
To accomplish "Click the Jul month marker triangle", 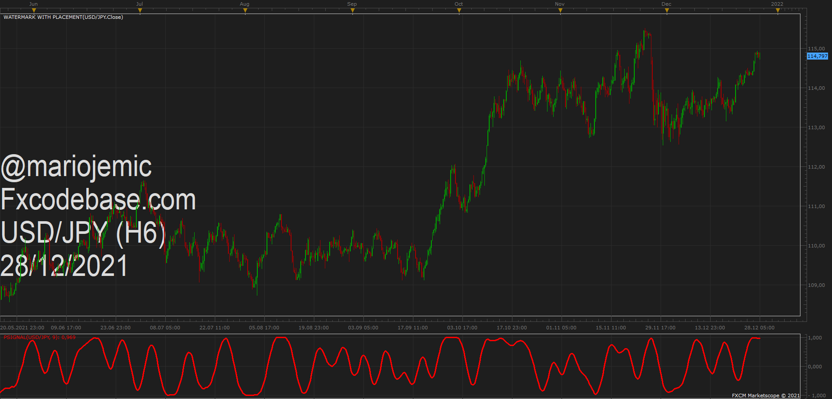I will 140,11.
